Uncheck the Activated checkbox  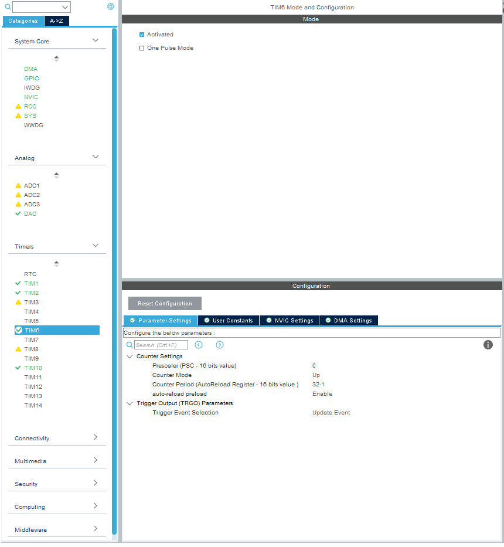tap(142, 35)
